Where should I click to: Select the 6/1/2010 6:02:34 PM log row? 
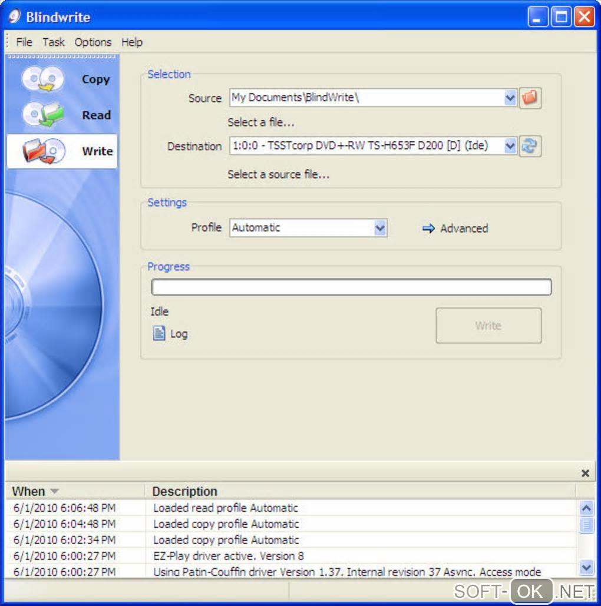coord(292,540)
